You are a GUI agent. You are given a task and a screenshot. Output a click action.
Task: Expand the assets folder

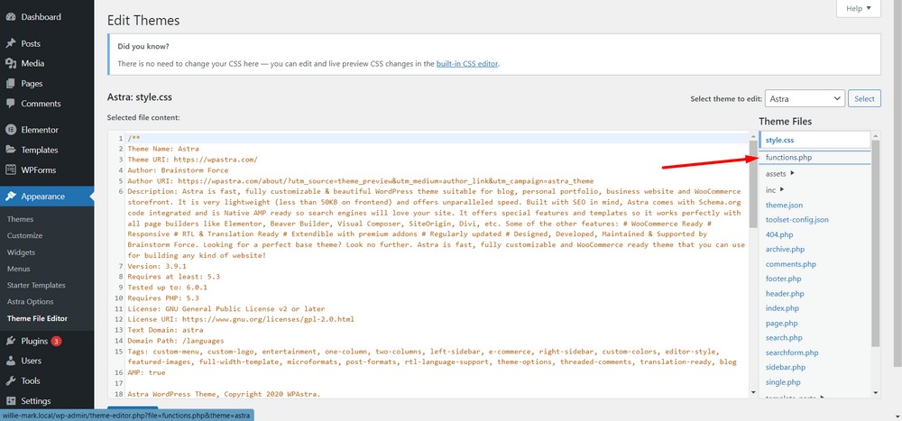pyautogui.click(x=779, y=173)
